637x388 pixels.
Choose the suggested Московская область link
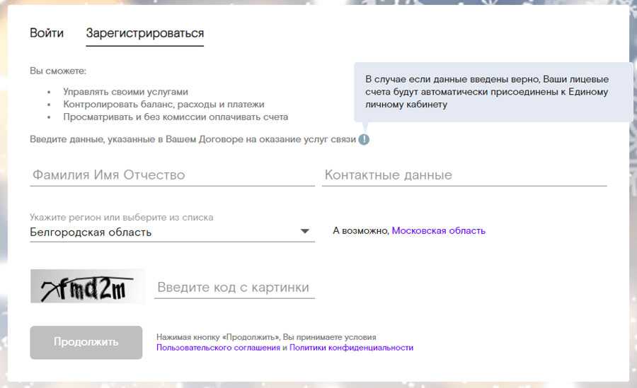coord(439,230)
